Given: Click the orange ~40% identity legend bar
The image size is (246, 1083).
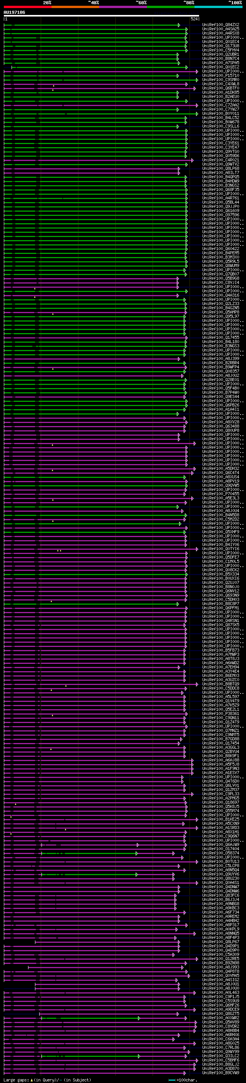Looking at the screenshot, I should tap(75, 7).
